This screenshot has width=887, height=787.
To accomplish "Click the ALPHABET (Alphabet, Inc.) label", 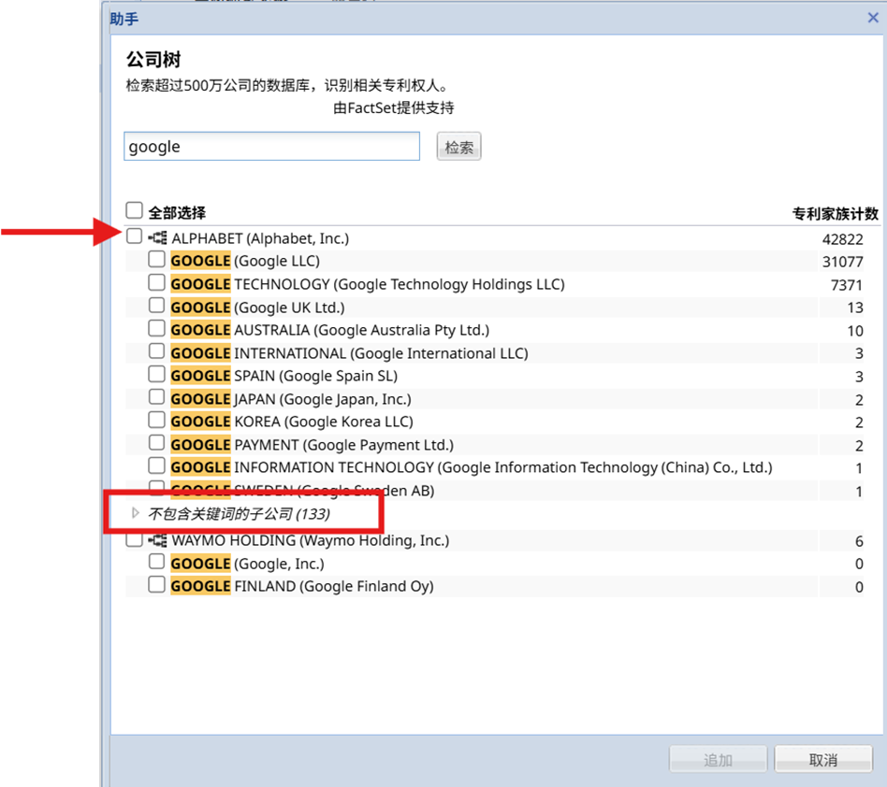I will 260,238.
